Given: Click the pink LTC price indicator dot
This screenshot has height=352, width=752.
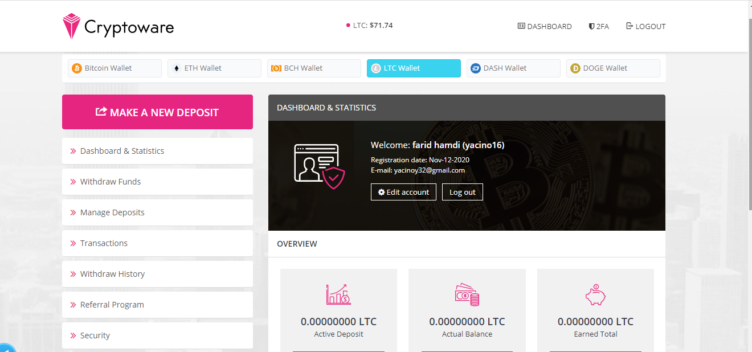Looking at the screenshot, I should click(x=348, y=26).
